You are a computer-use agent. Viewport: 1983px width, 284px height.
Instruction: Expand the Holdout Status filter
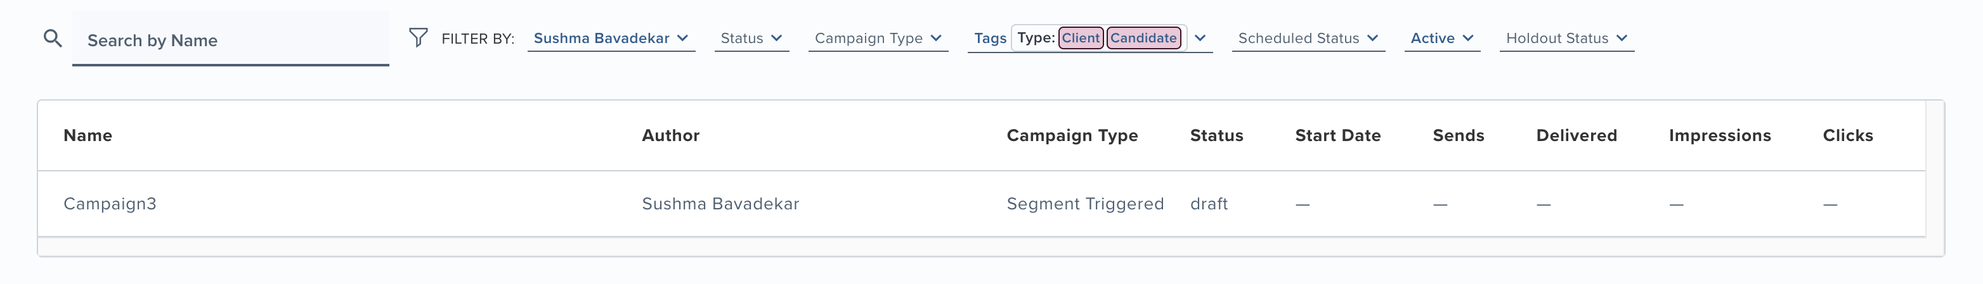(x=1566, y=39)
